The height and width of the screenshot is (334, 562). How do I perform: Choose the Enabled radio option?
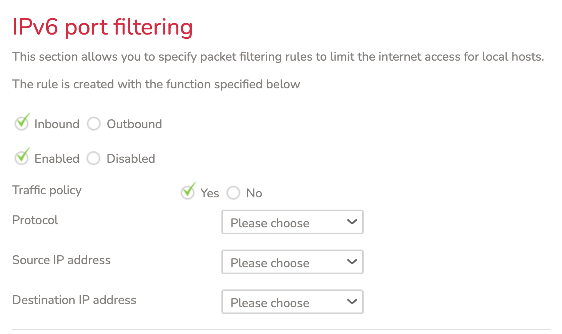(22, 158)
